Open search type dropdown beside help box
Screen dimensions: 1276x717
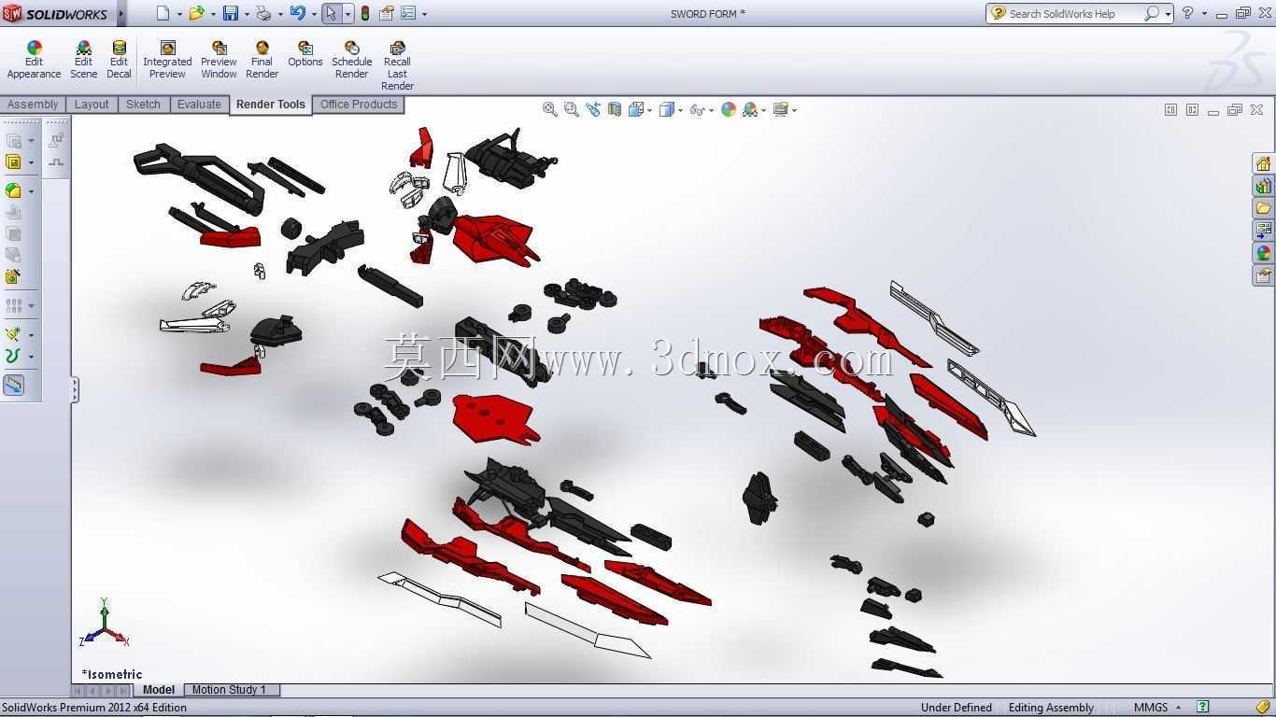(1168, 14)
